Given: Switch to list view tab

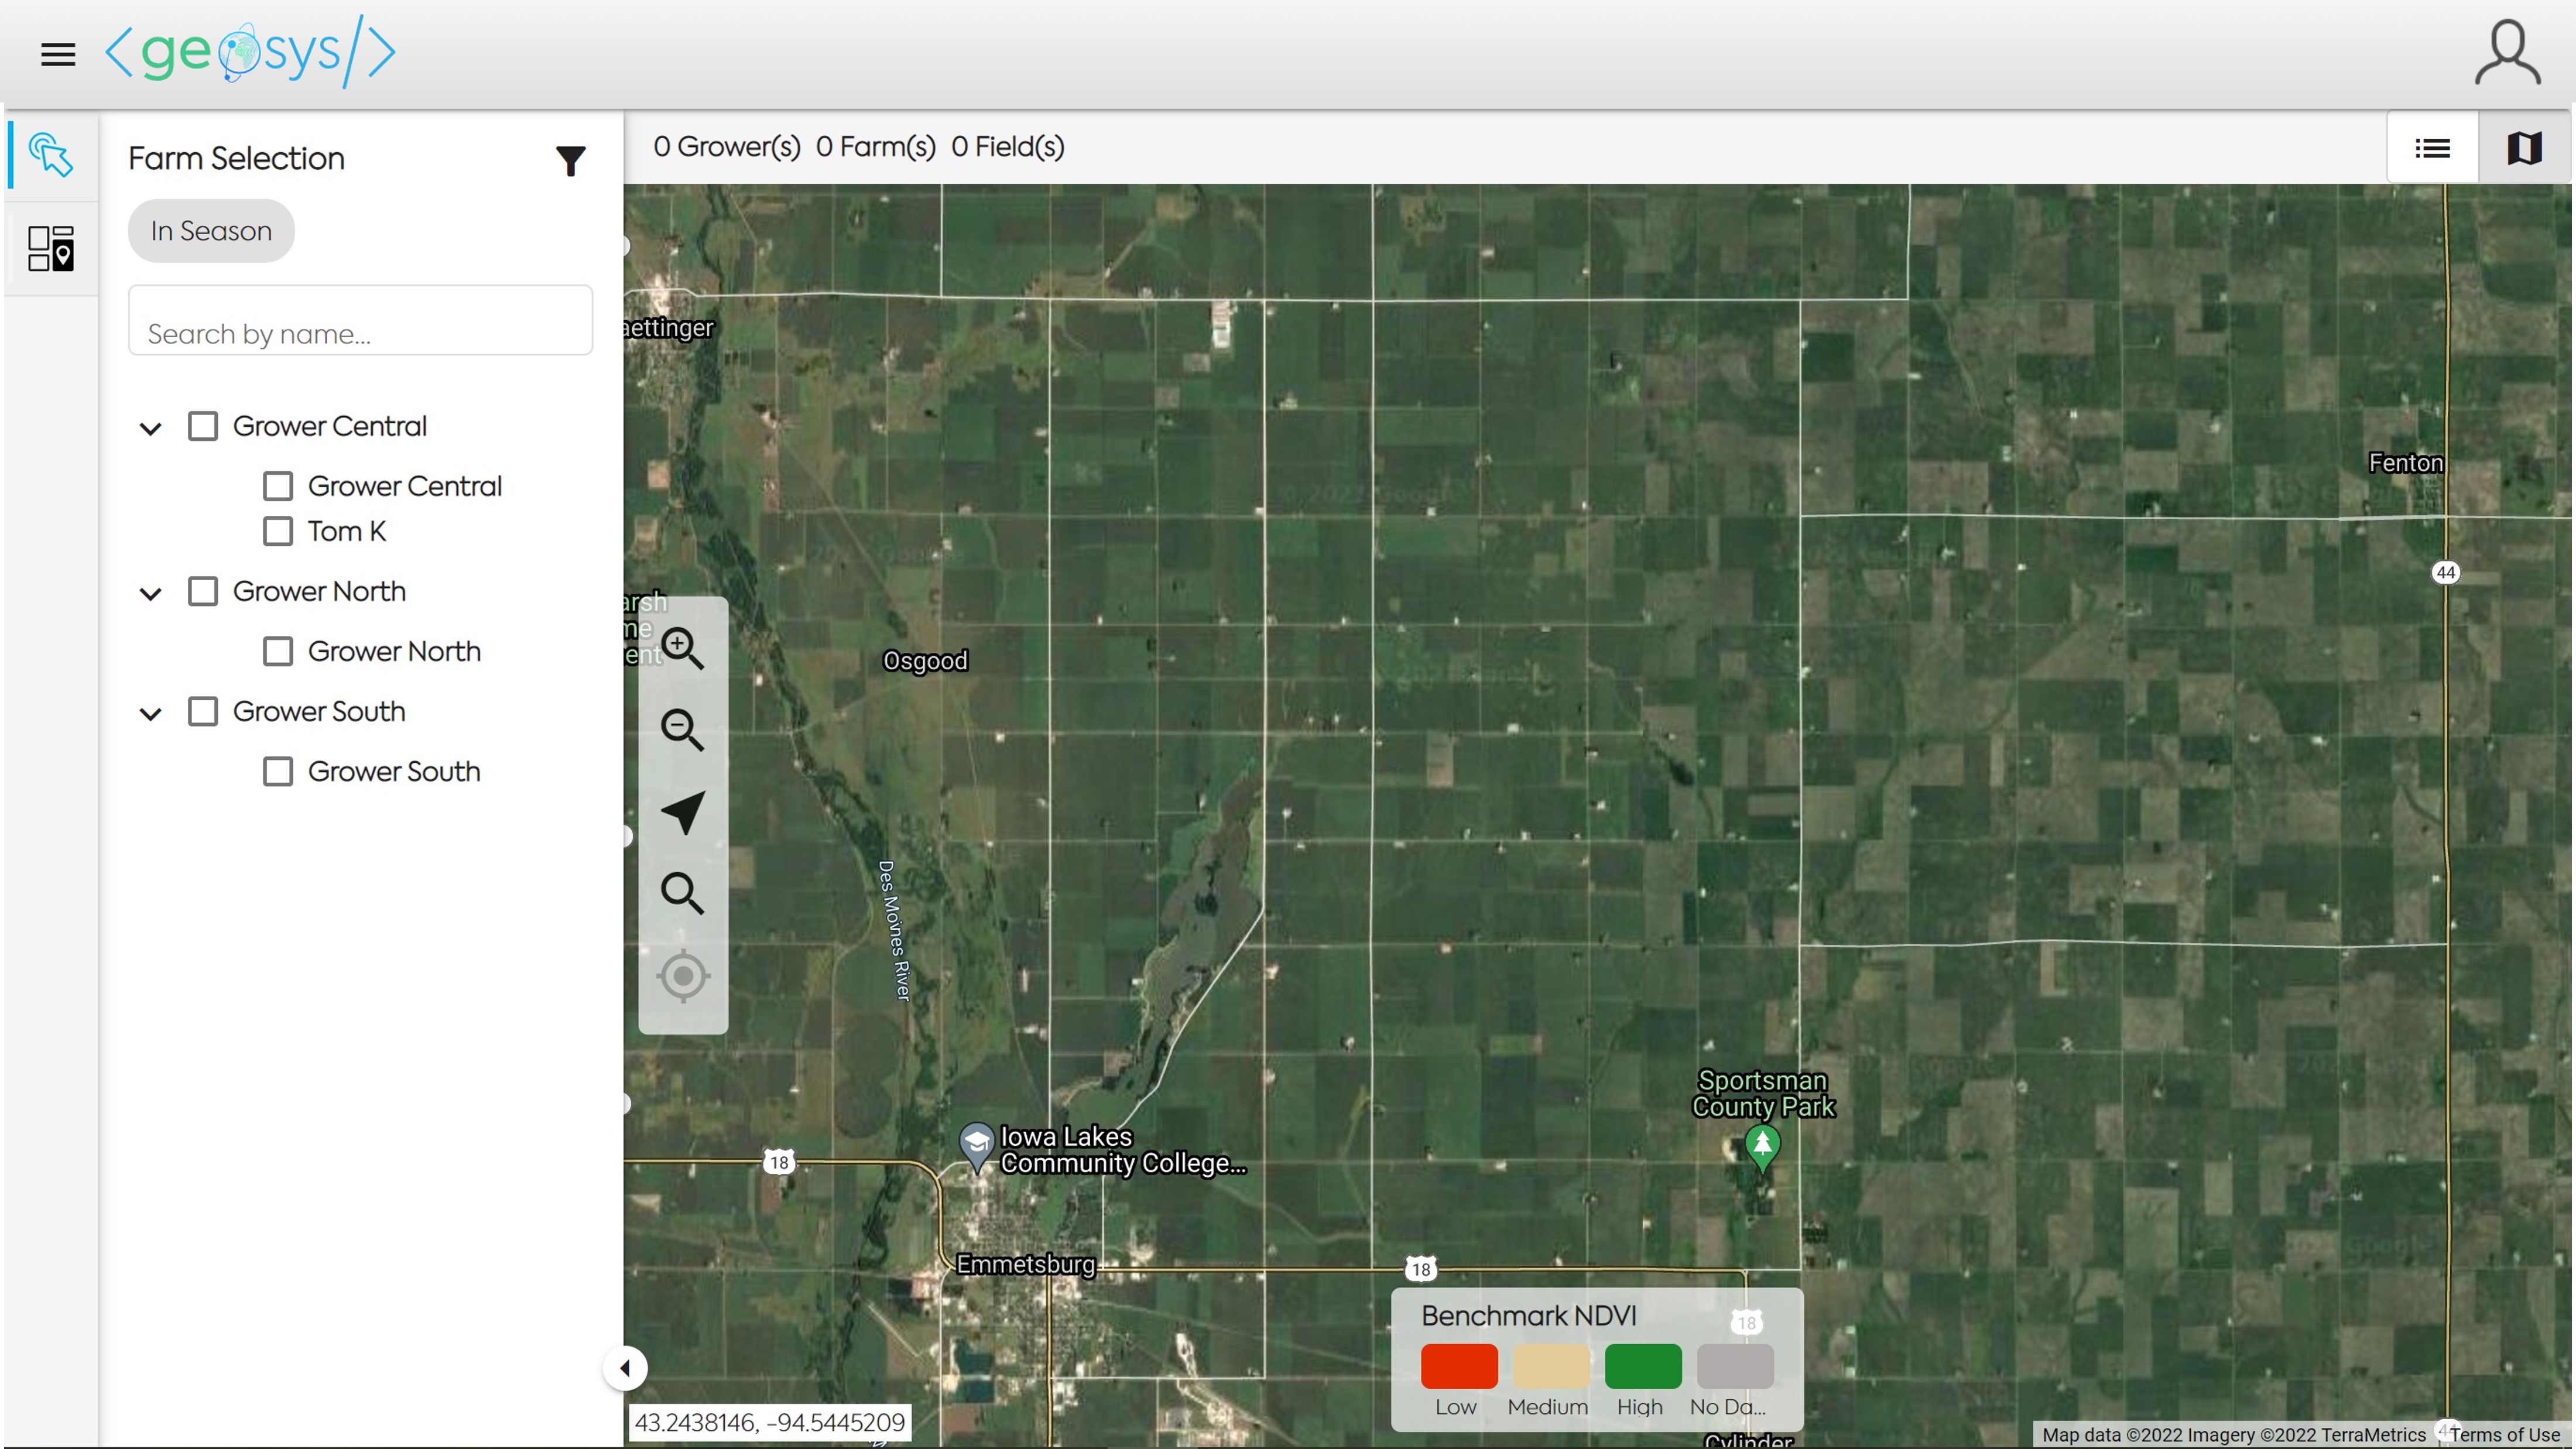Looking at the screenshot, I should 2432,148.
